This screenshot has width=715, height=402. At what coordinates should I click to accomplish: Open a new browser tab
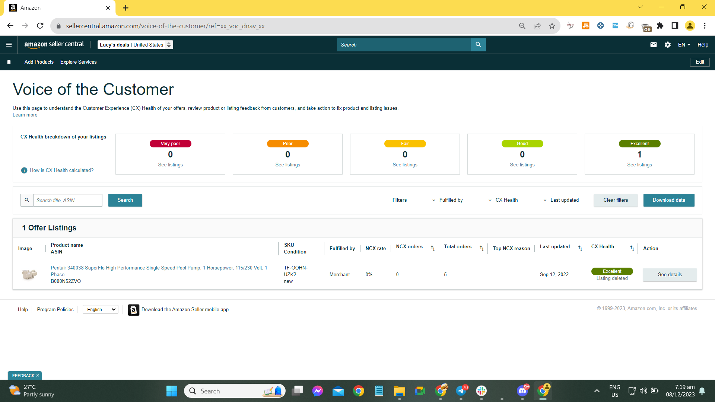[125, 8]
